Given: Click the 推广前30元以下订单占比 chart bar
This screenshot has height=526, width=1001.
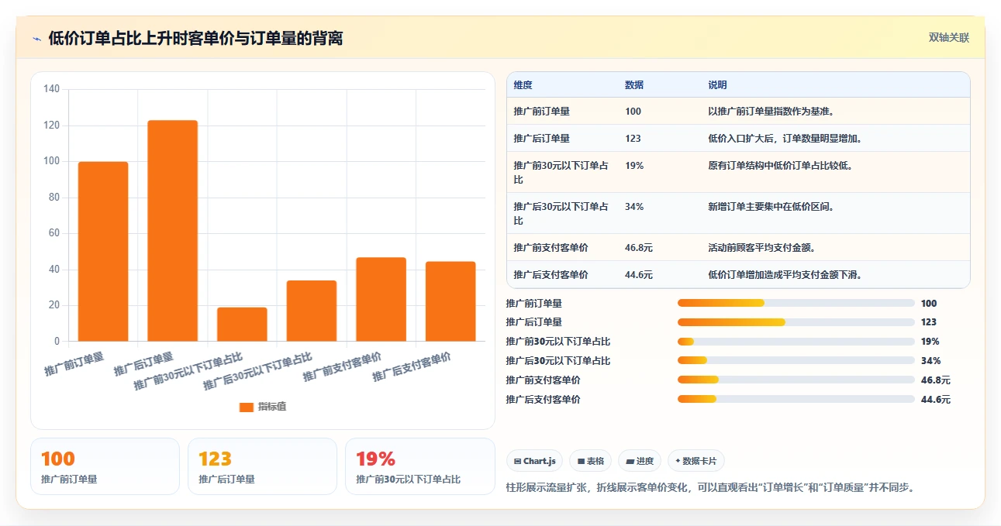Looking at the screenshot, I should pos(242,324).
